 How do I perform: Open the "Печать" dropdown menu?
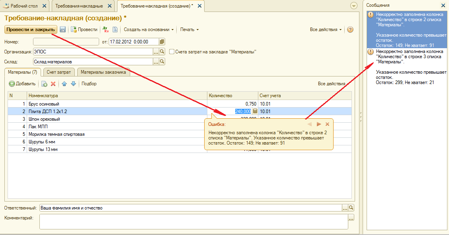tap(189, 29)
